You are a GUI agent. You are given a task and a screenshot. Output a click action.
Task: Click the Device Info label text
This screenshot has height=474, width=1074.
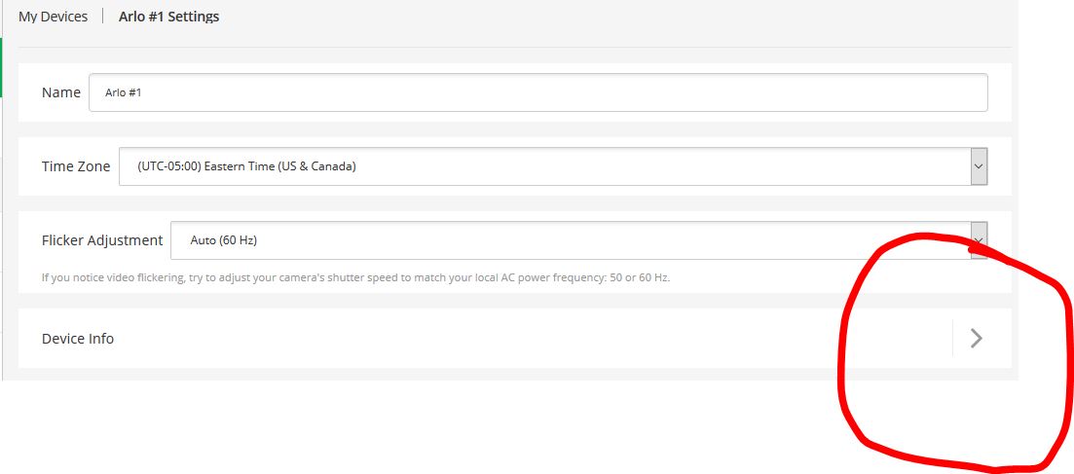pyautogui.click(x=77, y=339)
